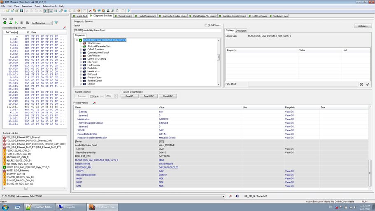Click the Read ID button
The width and height of the screenshot is (375, 211).
pyautogui.click(x=129, y=96)
